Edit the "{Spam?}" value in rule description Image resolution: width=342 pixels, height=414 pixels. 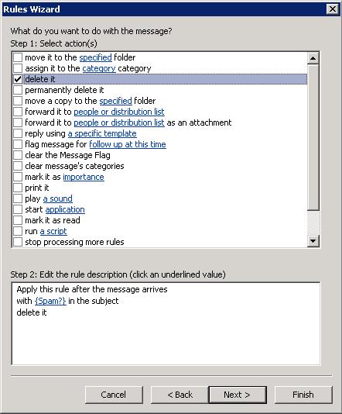pyautogui.click(x=50, y=301)
